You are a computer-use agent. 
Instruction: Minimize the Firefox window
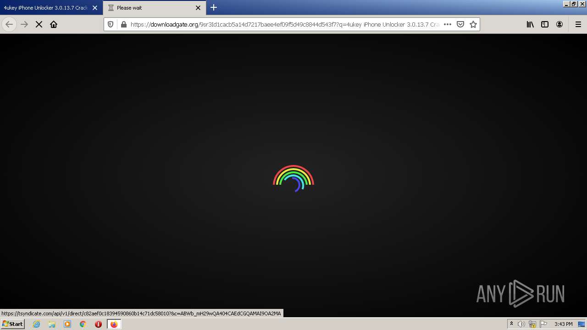click(x=566, y=4)
